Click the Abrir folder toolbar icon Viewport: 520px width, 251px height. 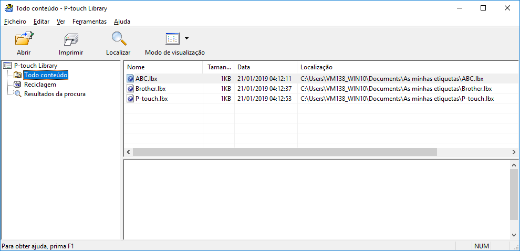click(x=24, y=39)
